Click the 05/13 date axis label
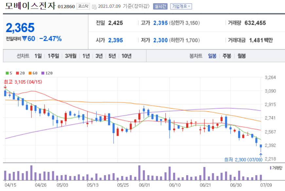Image resolution: width=285 pixels, height=191 pixels. pos(93,185)
